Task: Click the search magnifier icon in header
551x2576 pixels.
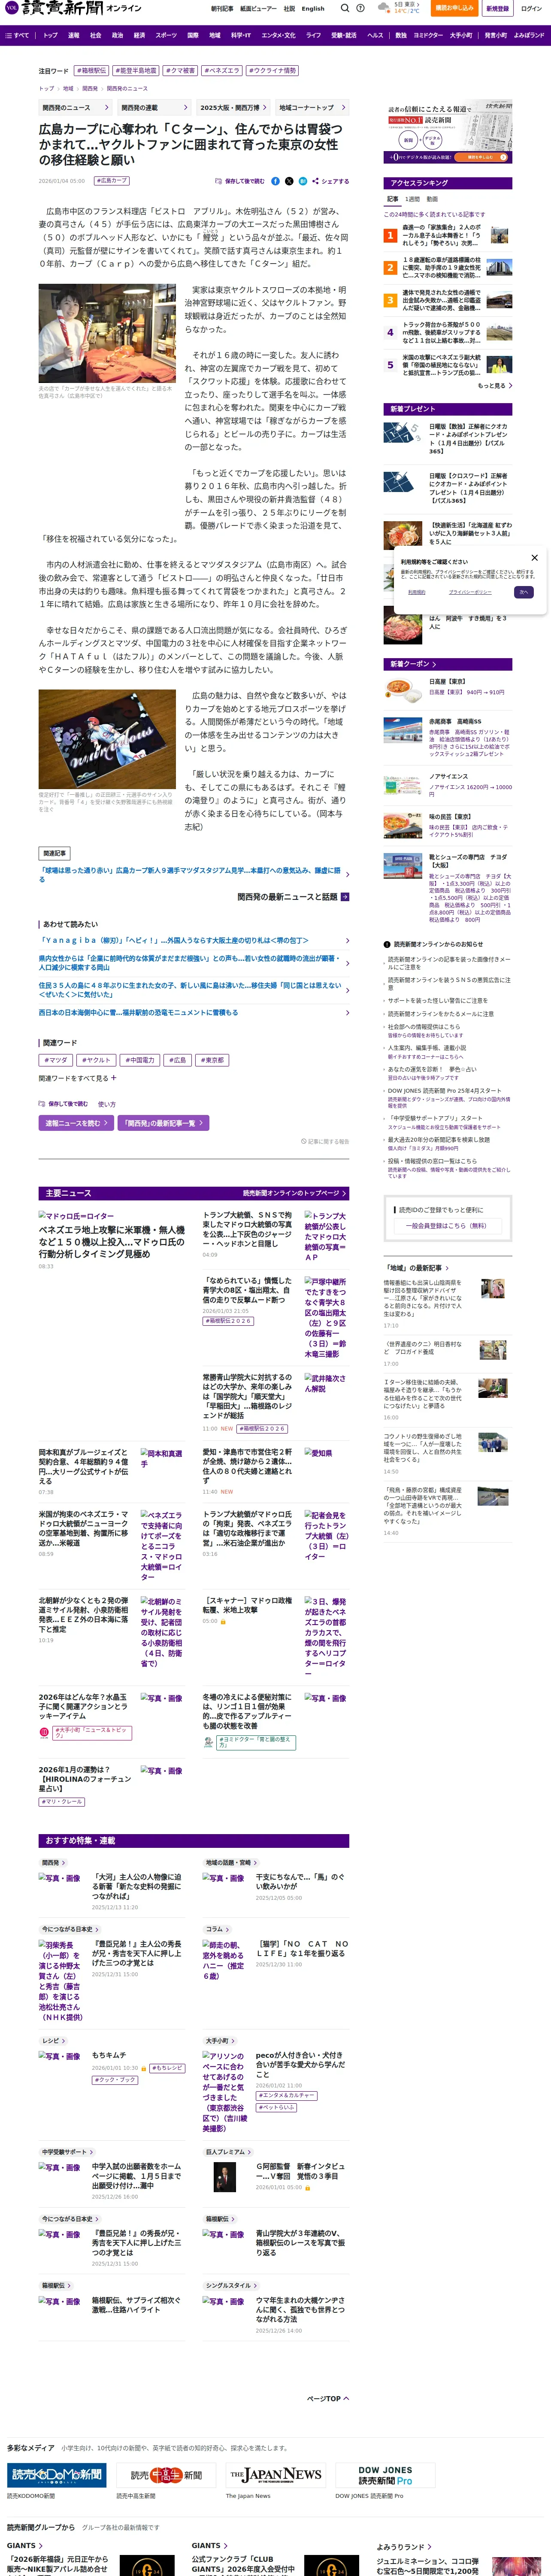Action: [345, 8]
